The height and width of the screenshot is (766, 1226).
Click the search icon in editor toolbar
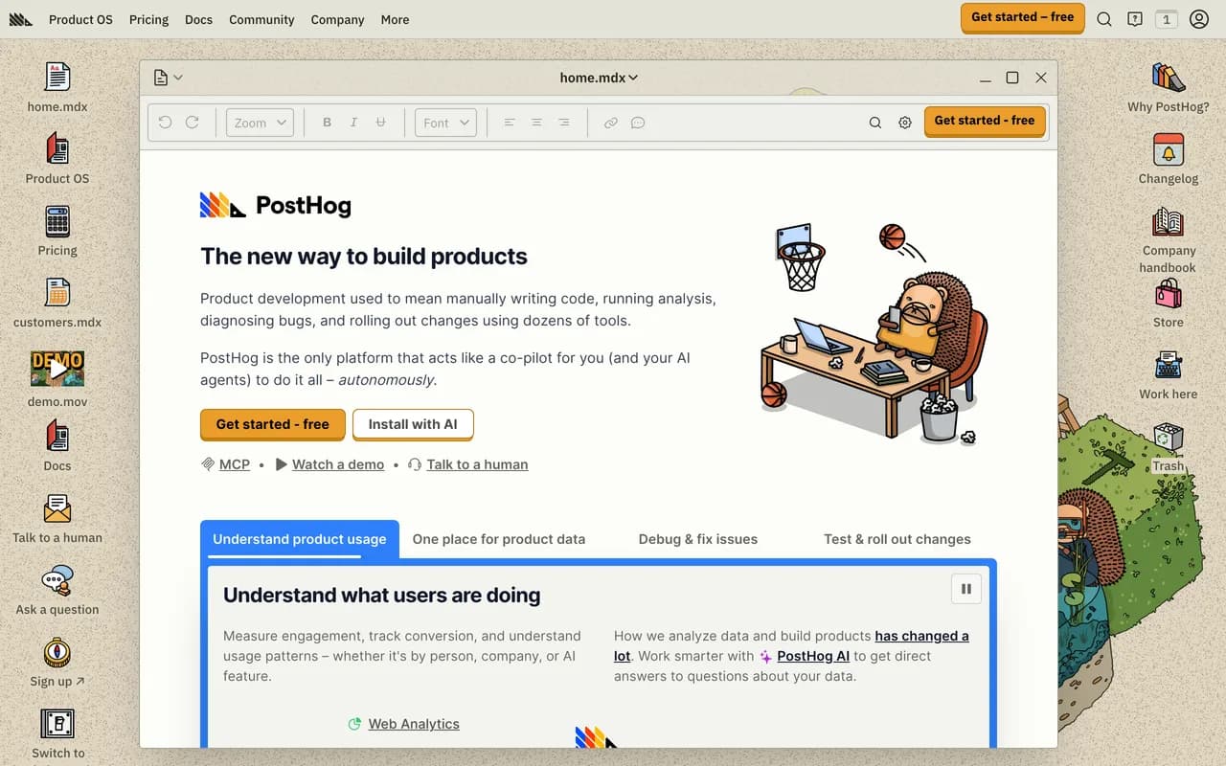tap(875, 123)
